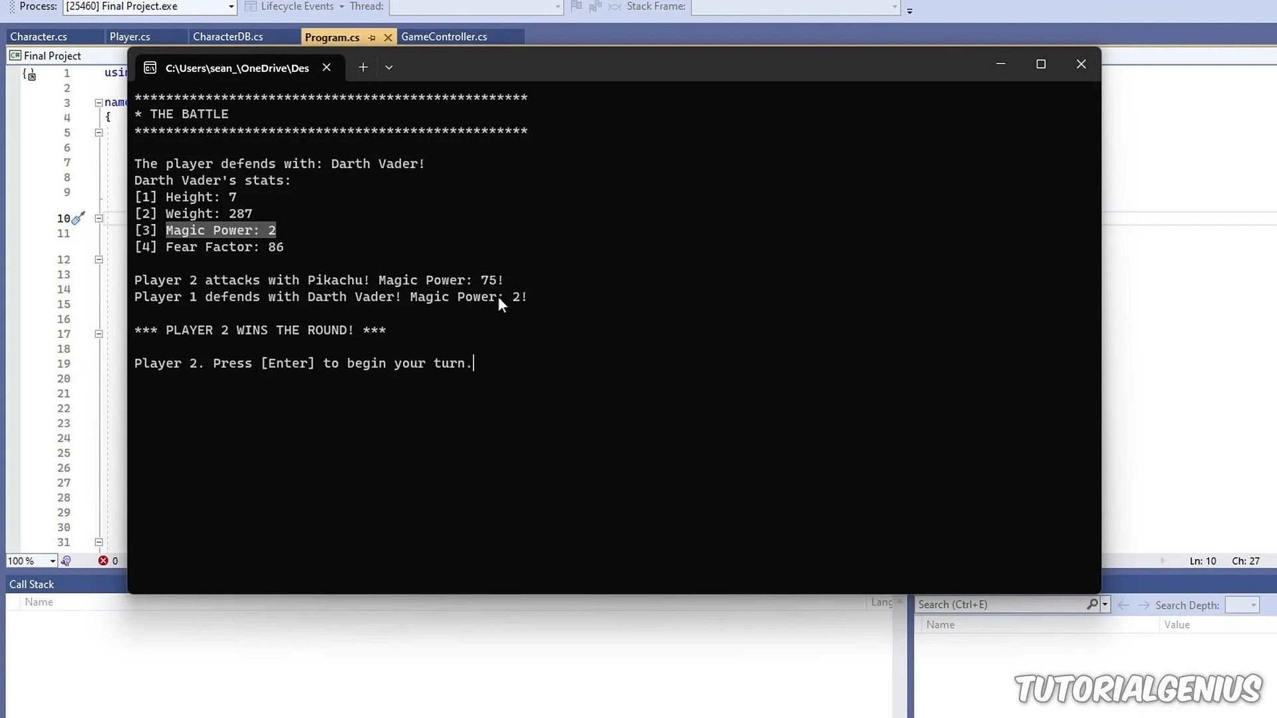The width and height of the screenshot is (1277, 718).
Task: Click the terminal icon on the console tab
Action: (150, 68)
